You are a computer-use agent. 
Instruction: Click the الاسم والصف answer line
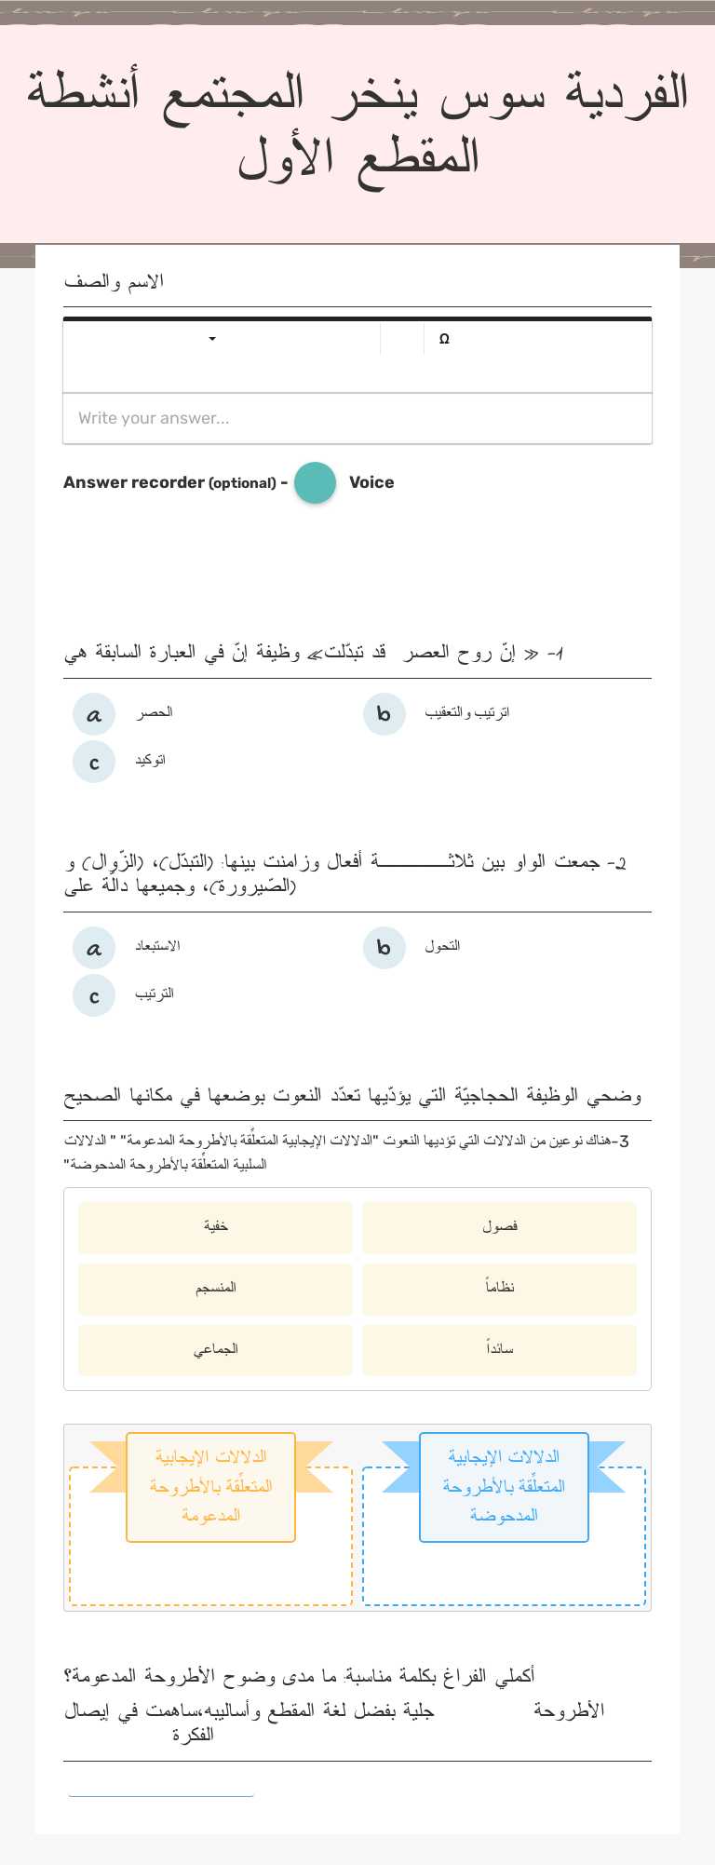[357, 300]
